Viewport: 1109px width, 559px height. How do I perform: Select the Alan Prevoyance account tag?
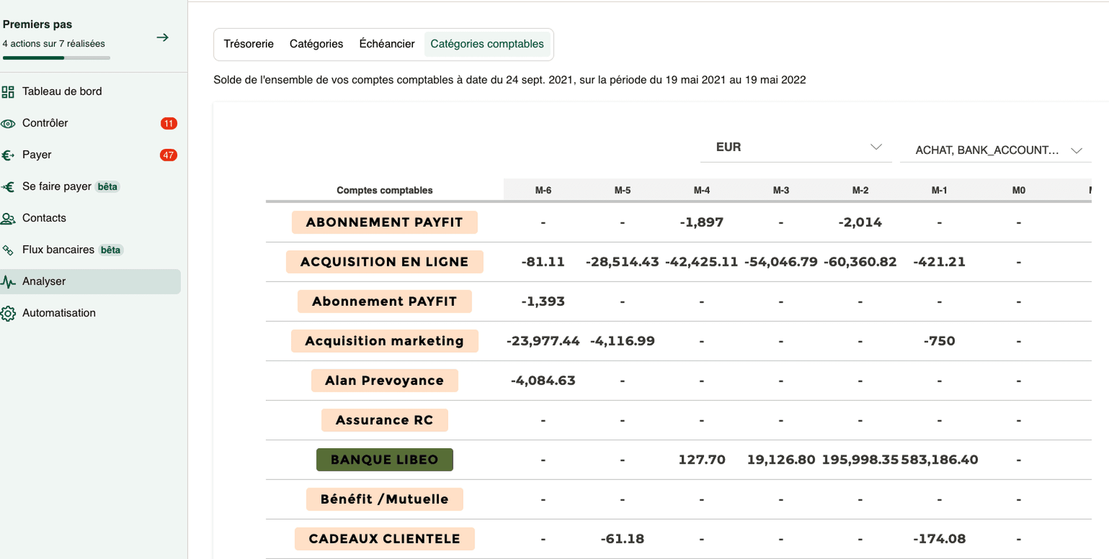(384, 381)
